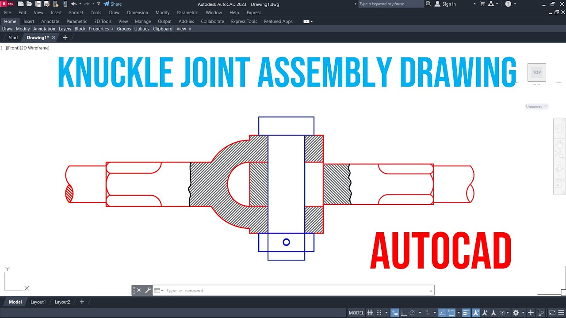The width and height of the screenshot is (566, 318).
Task: Open the annotation scale 1:1 dropdown
Action: (504, 313)
